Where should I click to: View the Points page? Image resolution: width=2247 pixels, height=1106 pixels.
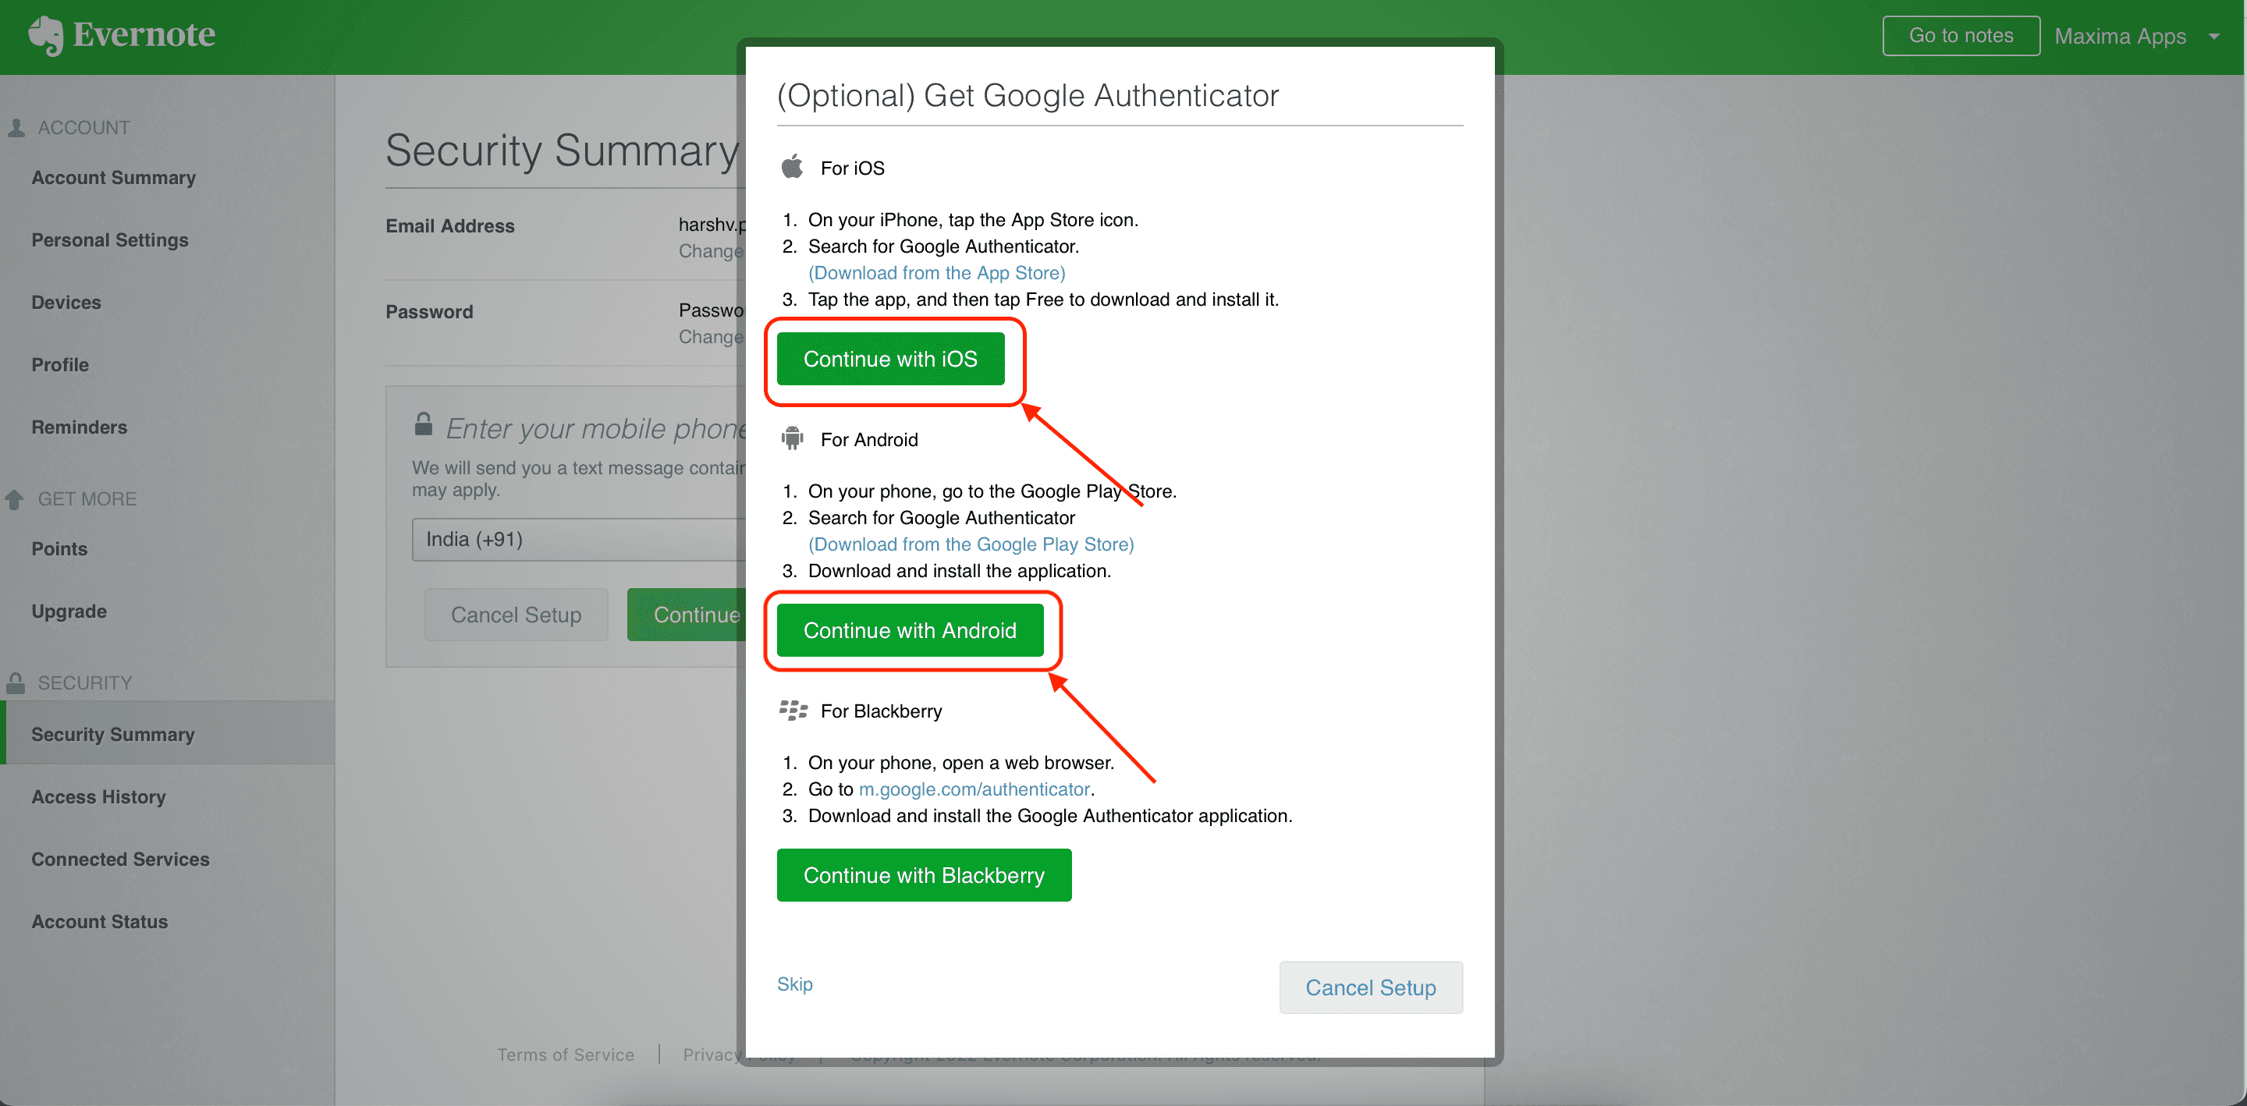(59, 548)
